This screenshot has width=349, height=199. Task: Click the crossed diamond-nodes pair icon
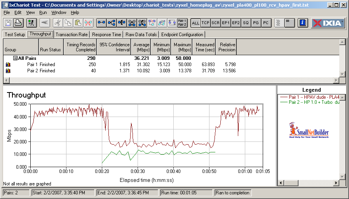(132, 23)
